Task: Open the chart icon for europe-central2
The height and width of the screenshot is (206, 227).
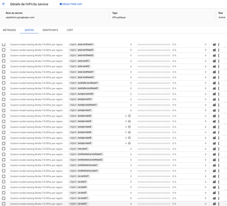Action: pos(214,94)
